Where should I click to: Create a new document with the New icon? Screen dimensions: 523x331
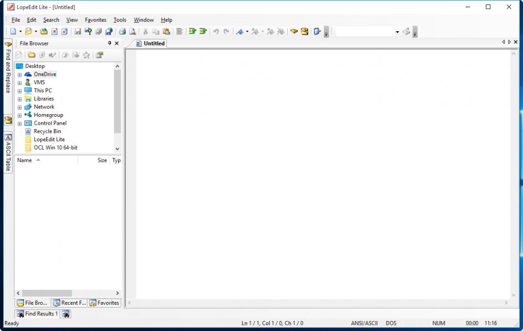(13, 31)
